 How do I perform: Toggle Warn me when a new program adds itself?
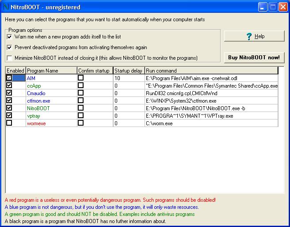[9, 37]
